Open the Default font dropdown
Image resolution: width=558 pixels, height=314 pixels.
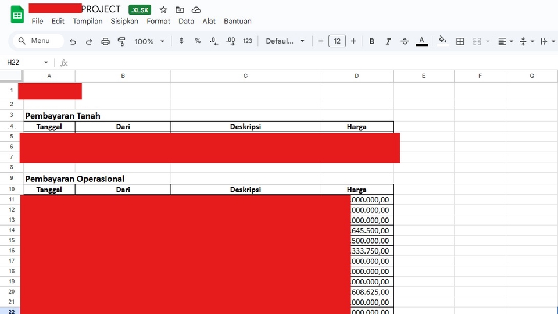click(285, 41)
